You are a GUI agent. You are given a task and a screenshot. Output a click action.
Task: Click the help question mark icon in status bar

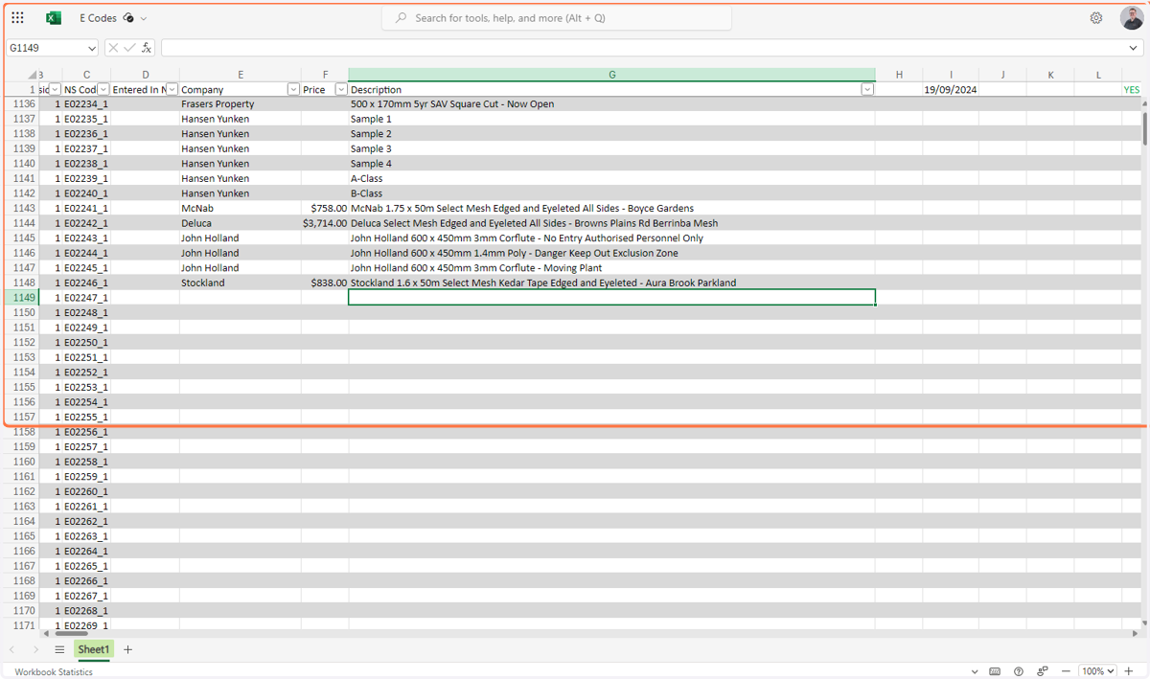click(x=1019, y=671)
